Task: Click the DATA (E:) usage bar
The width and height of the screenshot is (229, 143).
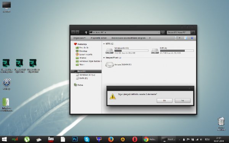Action: (x=177, y=51)
